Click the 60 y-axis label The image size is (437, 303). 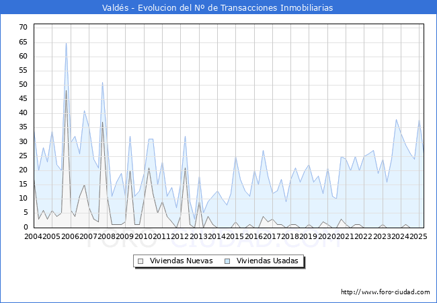click(23, 57)
